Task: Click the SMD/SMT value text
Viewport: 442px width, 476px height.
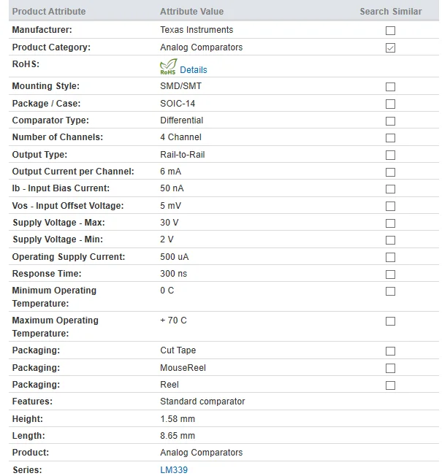Action: tap(180, 86)
